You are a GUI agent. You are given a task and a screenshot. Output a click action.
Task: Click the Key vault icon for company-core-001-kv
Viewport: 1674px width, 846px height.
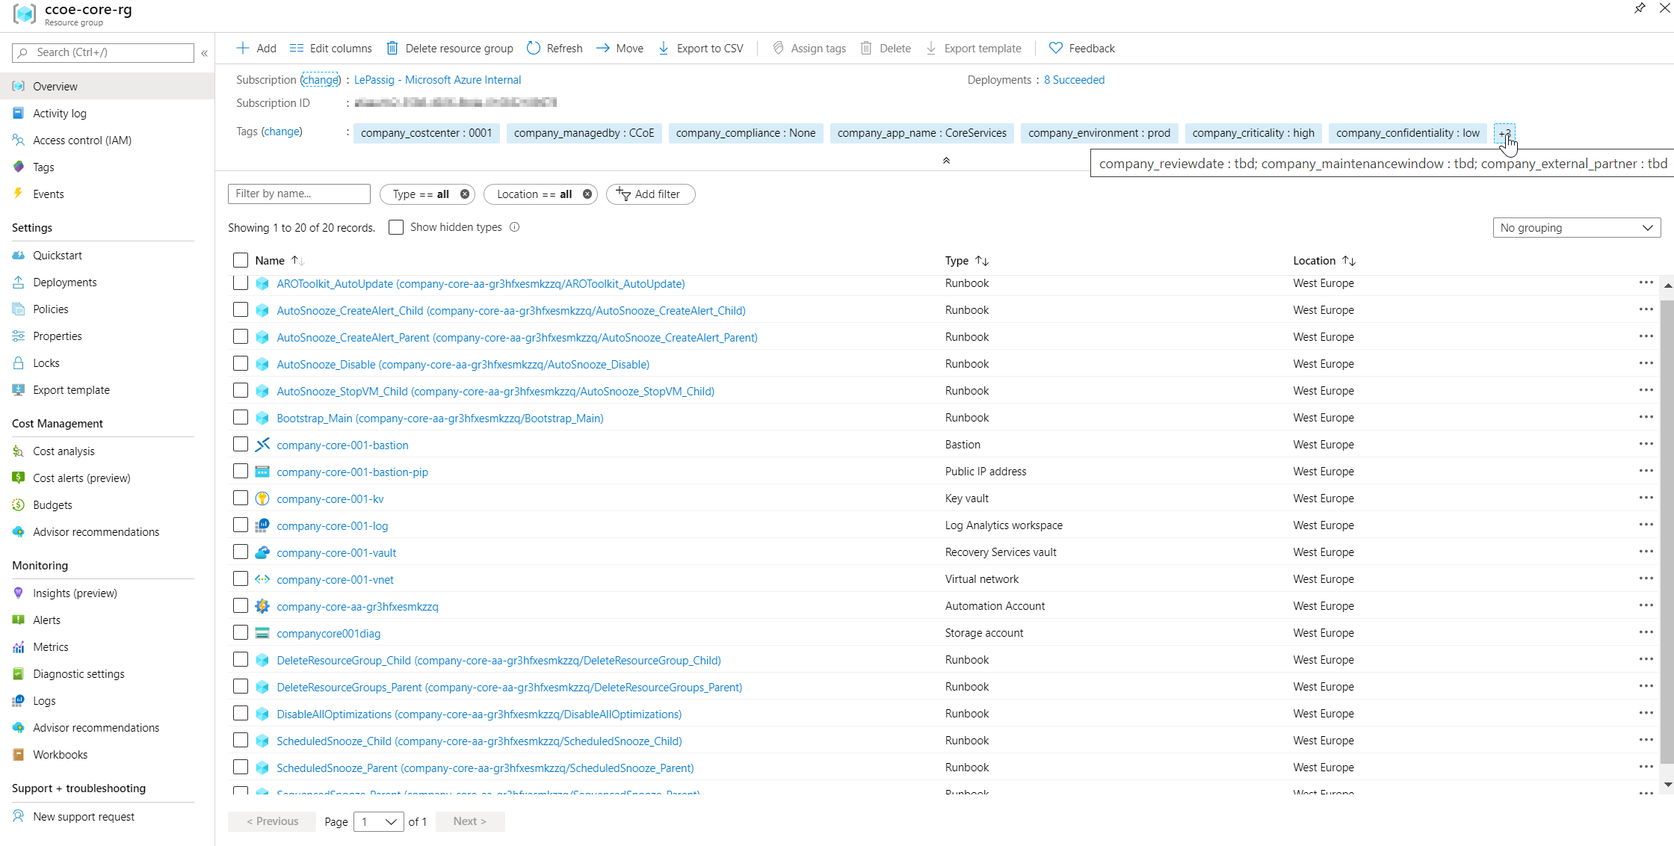(262, 498)
